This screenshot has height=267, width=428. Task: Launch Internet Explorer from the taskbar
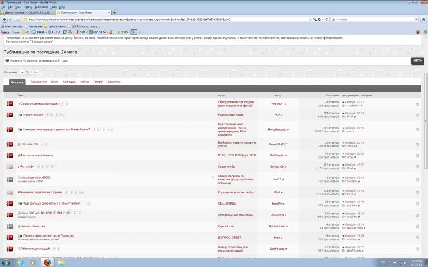click(x=20, y=263)
